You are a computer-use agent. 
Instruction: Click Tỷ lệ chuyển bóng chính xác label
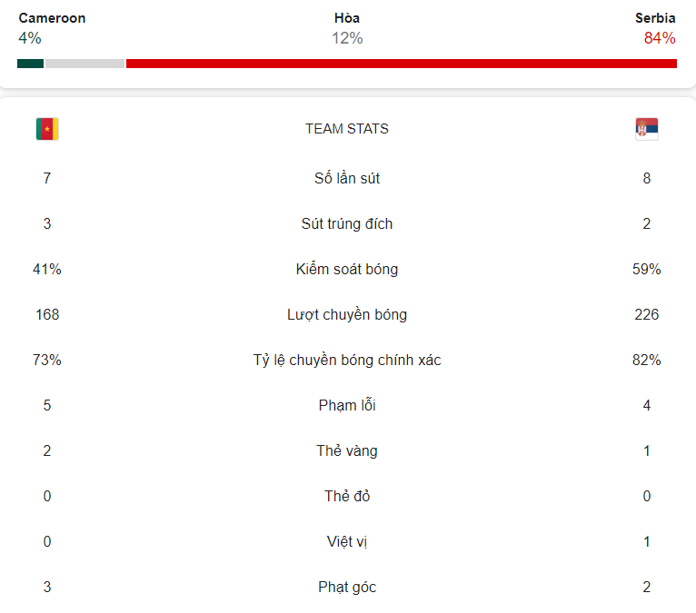347,361
